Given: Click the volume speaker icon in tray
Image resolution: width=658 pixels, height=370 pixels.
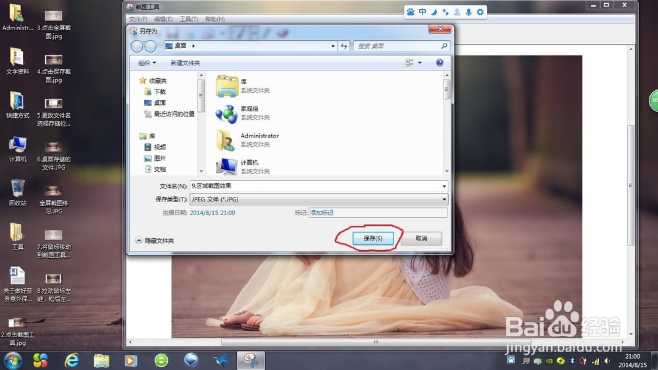Looking at the screenshot, I should click(607, 361).
